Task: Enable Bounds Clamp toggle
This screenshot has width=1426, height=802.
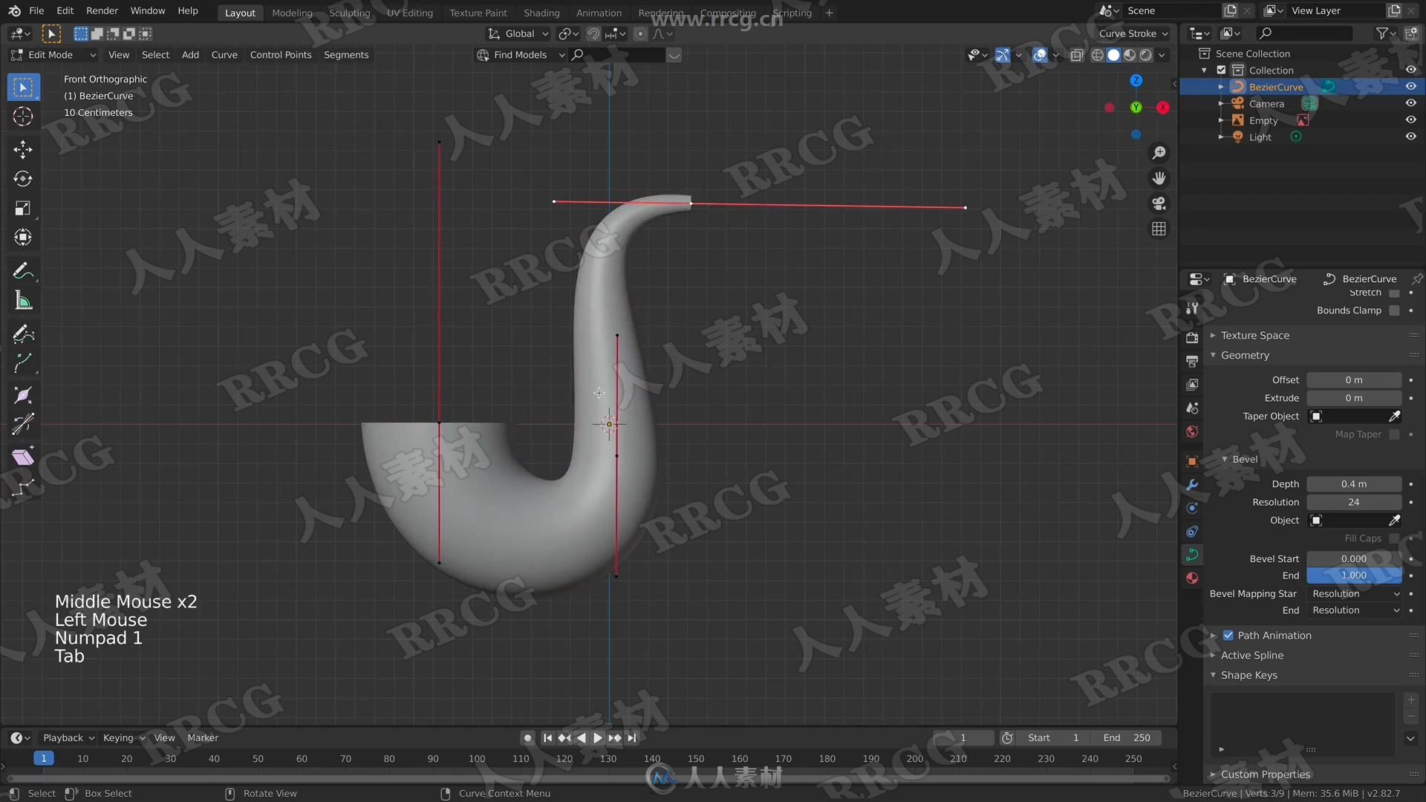Action: pos(1398,310)
